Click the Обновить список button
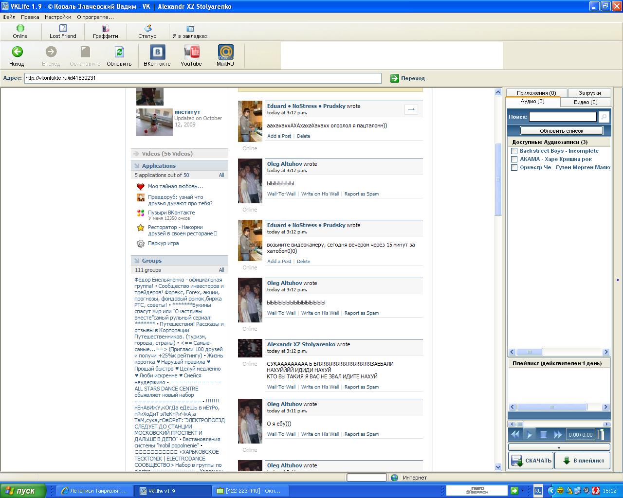Image resolution: width=623 pixels, height=498 pixels. pyautogui.click(x=561, y=131)
